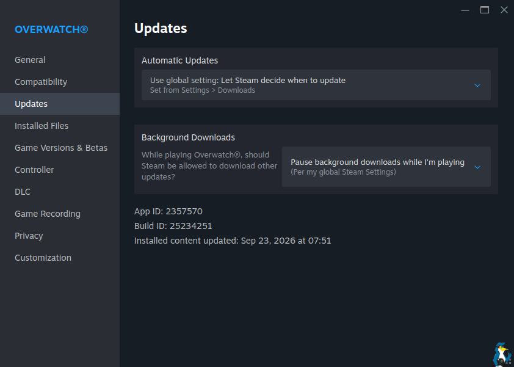Click the App ID: 2357570 text
The height and width of the screenshot is (367, 514).
[x=168, y=211]
